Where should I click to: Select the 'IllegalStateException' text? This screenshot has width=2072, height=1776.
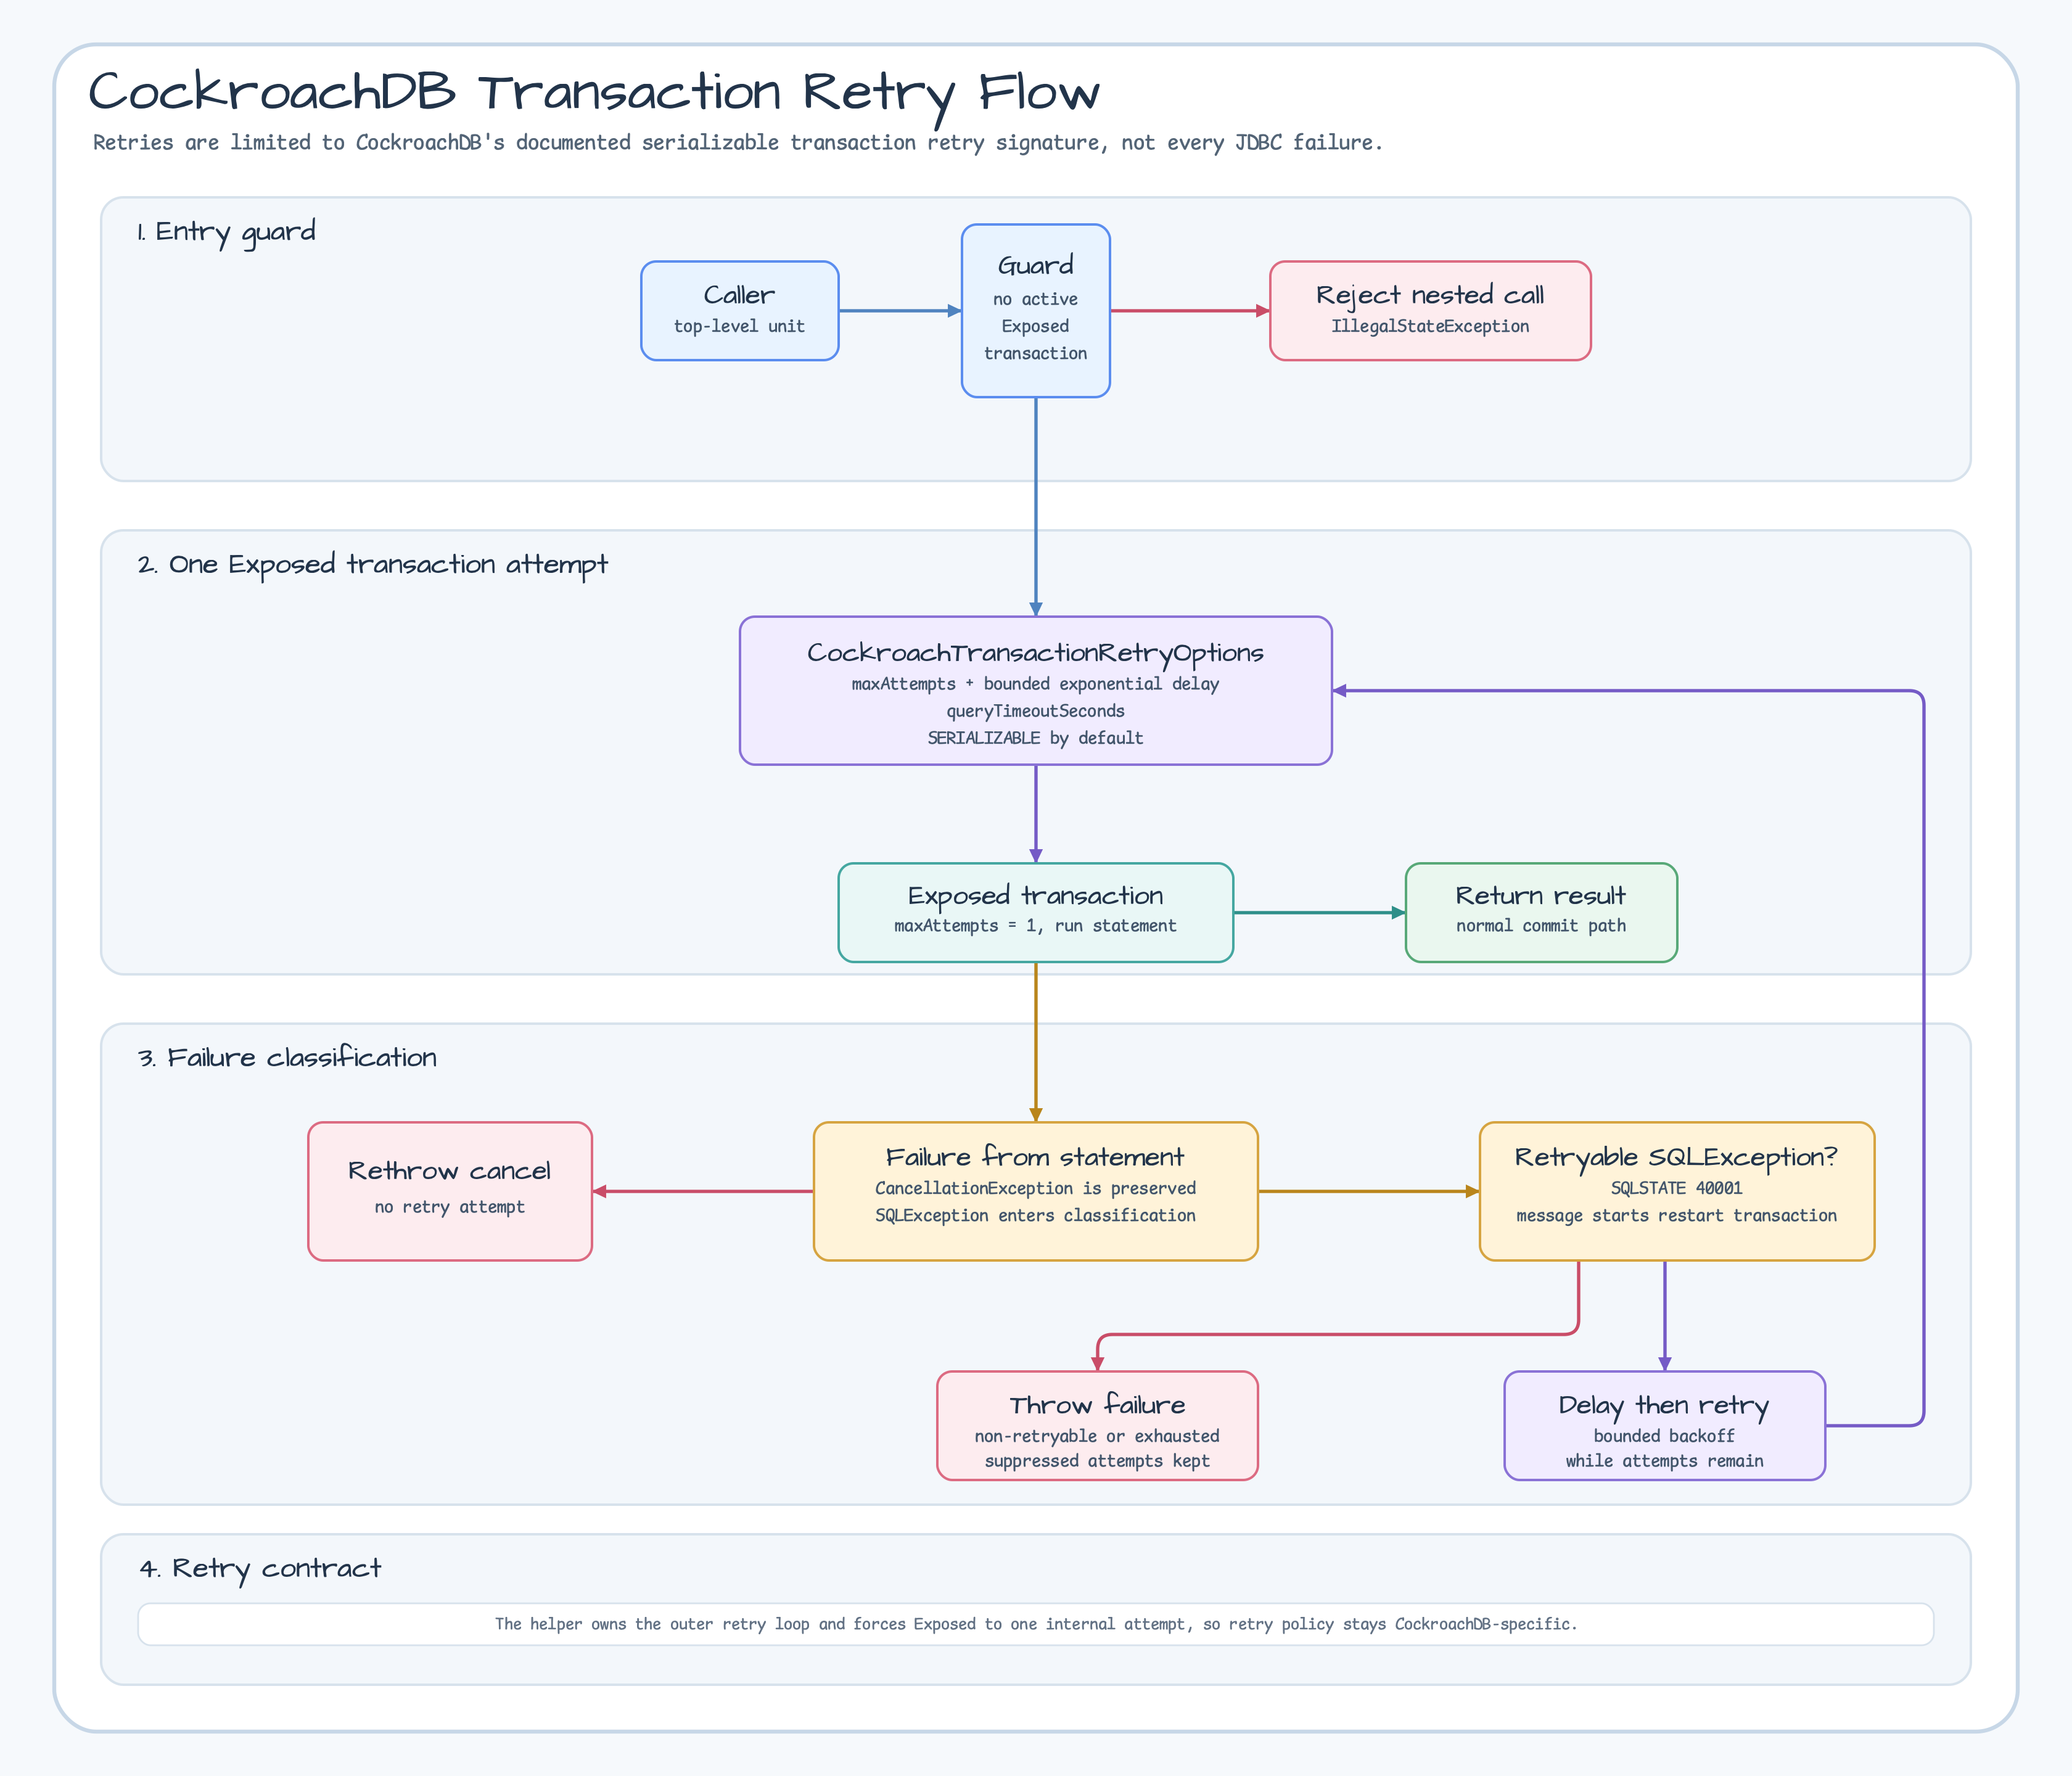[x=1430, y=326]
